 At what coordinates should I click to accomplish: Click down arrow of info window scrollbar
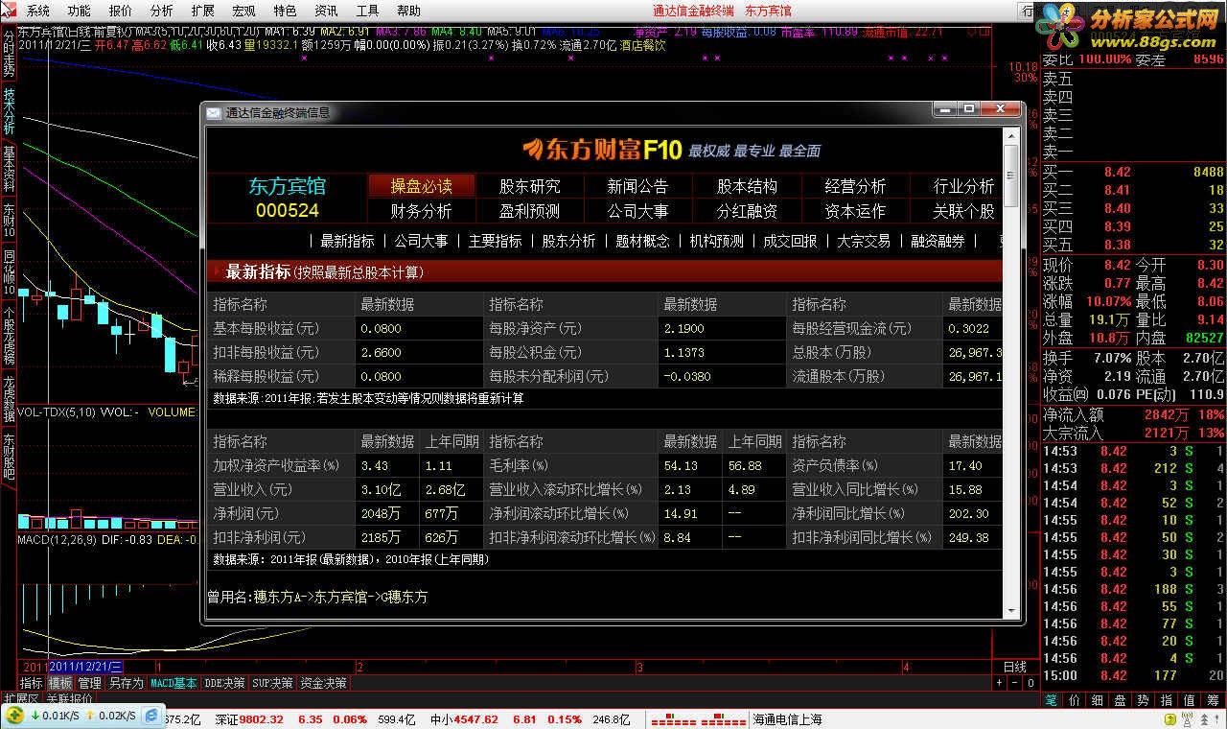coord(1010,611)
